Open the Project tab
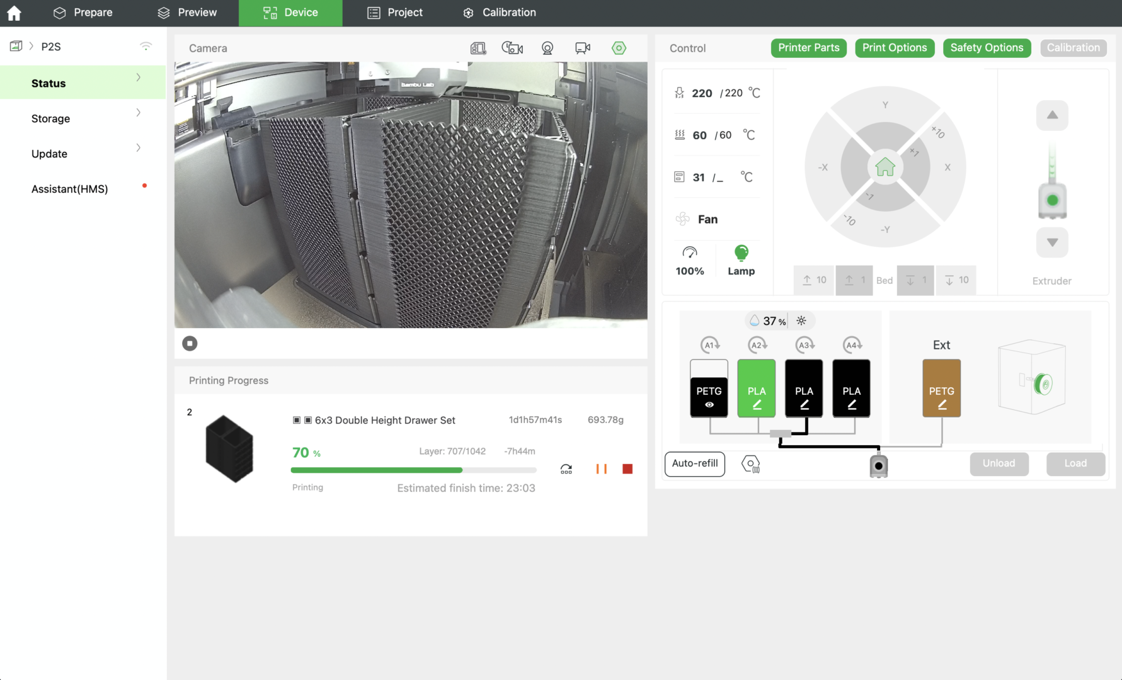The height and width of the screenshot is (680, 1122). (395, 13)
